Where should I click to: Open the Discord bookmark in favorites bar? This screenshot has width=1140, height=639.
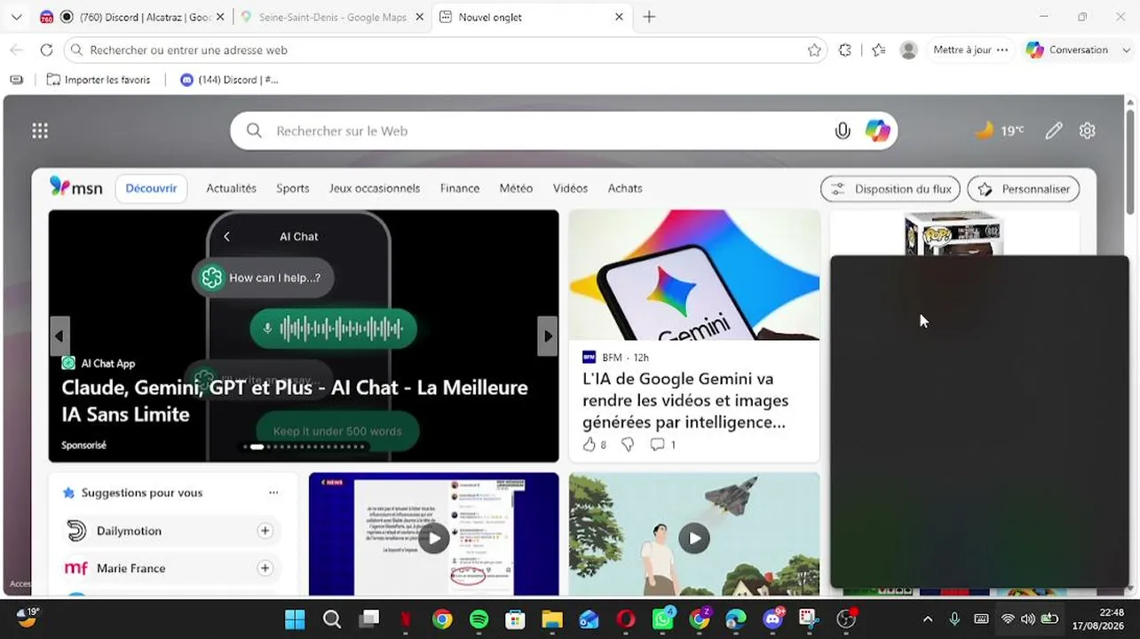(x=229, y=80)
